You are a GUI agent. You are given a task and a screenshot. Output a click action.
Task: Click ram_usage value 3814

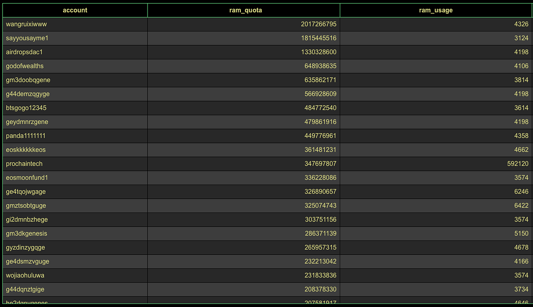pos(521,80)
